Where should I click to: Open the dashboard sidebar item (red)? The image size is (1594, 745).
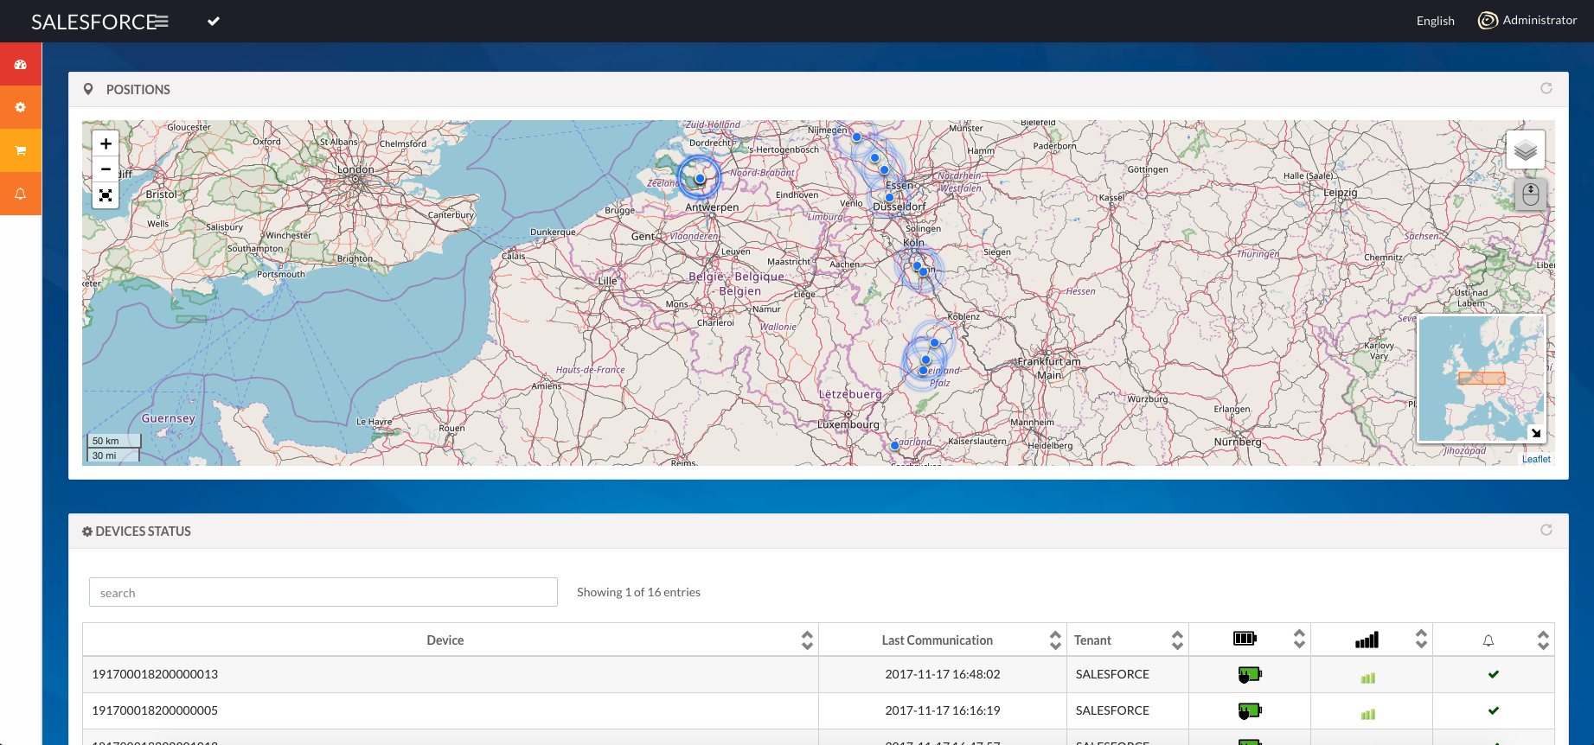click(21, 65)
